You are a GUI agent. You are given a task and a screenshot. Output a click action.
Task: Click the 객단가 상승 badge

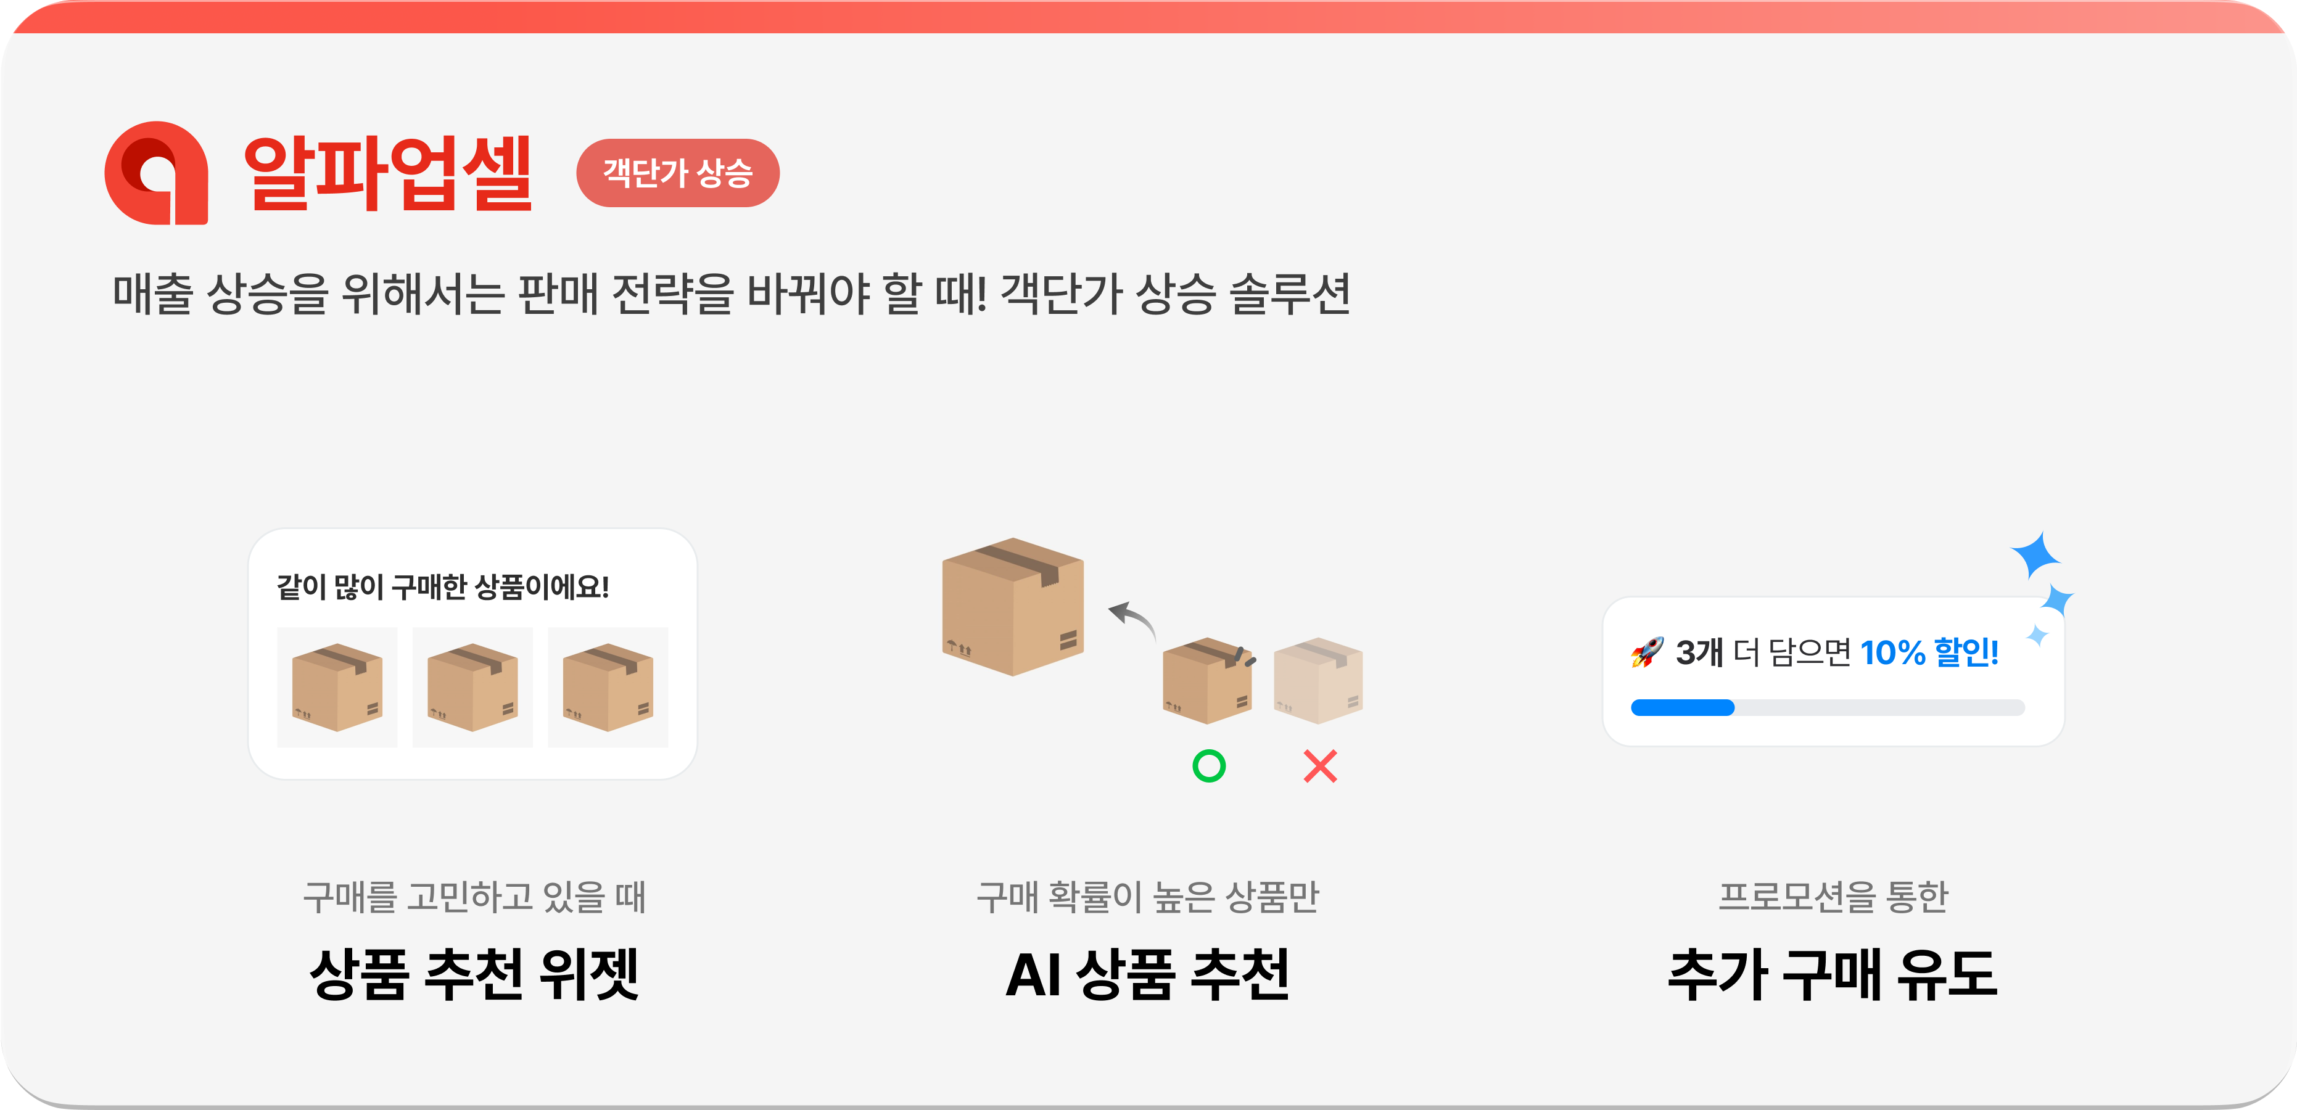(678, 173)
